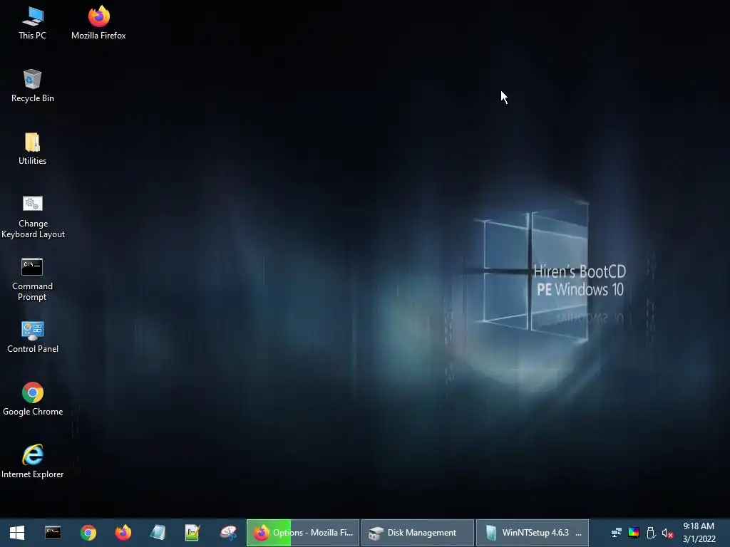This screenshot has height=547, width=730.
Task: Open This PC desktop icon
Action: [32, 24]
